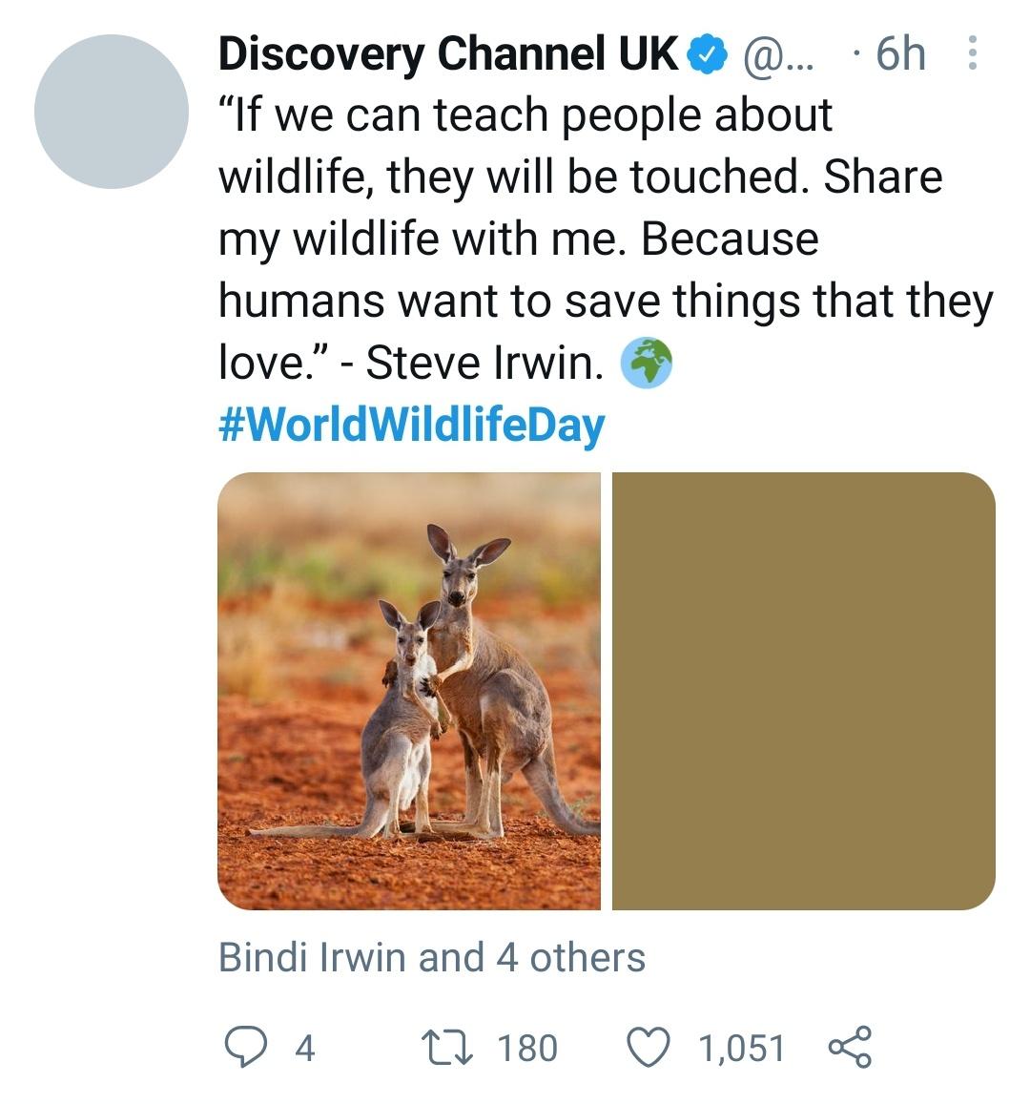1030x1104 pixels.
Task: Click the blue verified badge
Action: point(707,55)
